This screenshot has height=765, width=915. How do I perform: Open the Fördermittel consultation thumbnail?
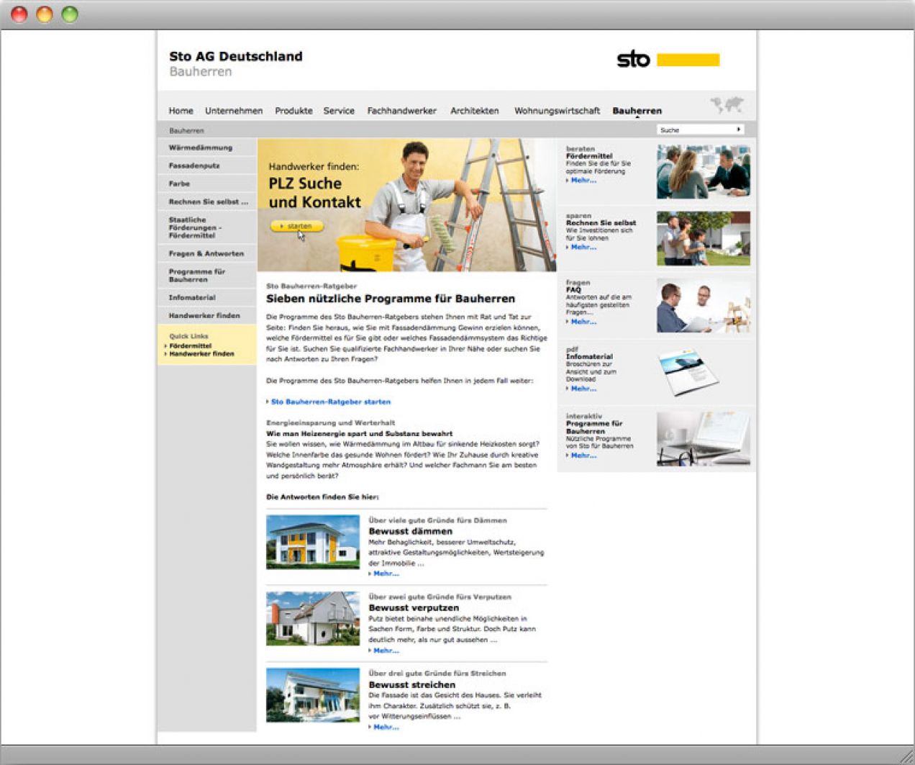pos(703,171)
